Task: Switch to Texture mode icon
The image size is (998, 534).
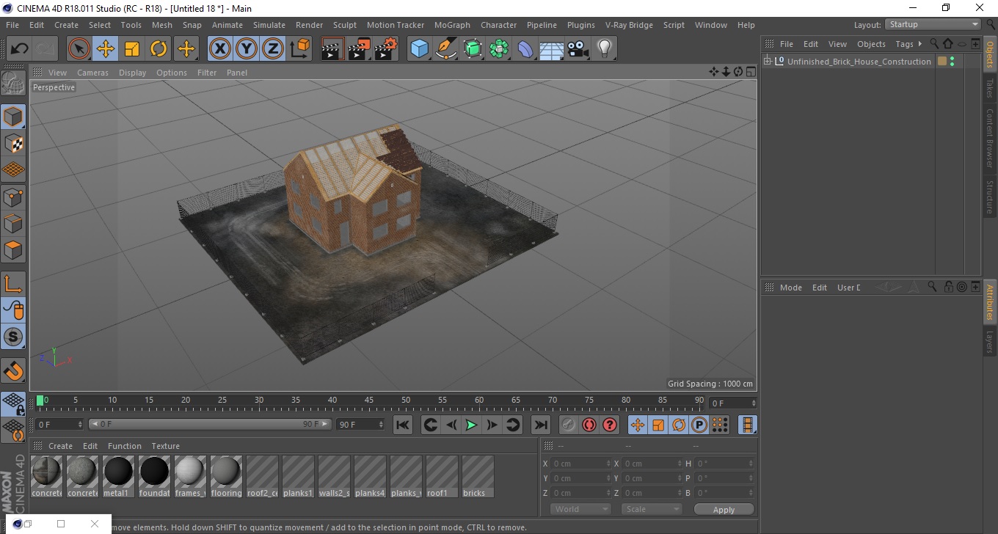Action: (x=13, y=143)
